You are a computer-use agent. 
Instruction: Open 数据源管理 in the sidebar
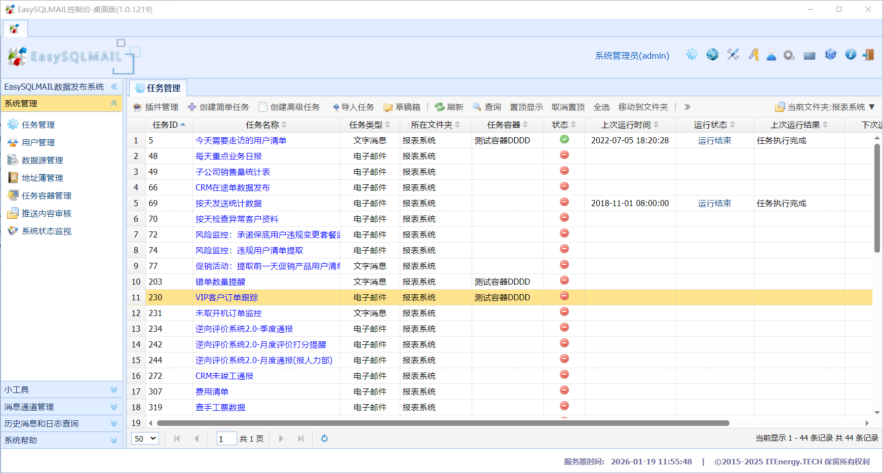(x=42, y=160)
